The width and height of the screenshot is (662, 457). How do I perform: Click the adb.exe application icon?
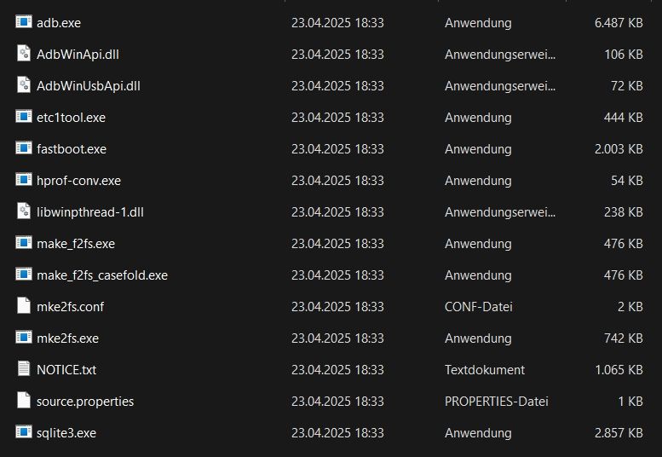(23, 22)
